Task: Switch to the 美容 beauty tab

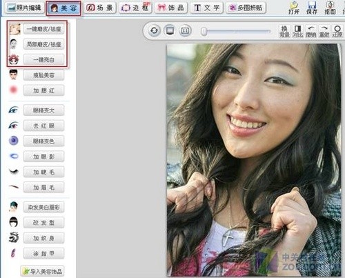Action: point(63,8)
